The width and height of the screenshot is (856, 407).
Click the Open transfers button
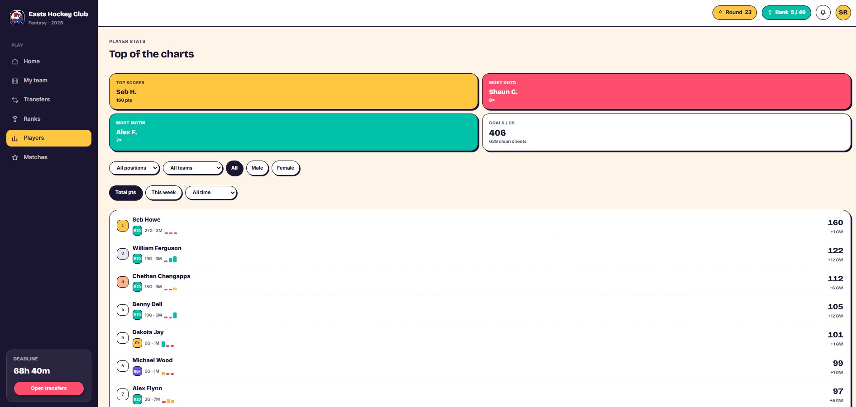click(49, 388)
